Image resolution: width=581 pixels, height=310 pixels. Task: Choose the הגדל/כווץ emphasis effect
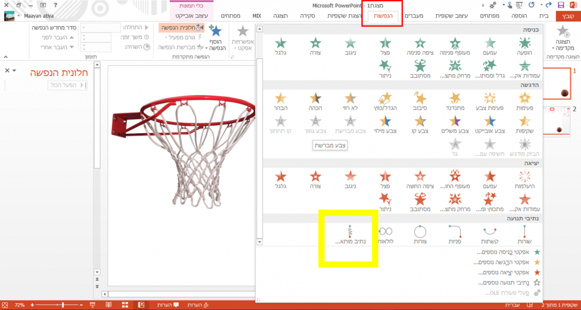pos(385,101)
